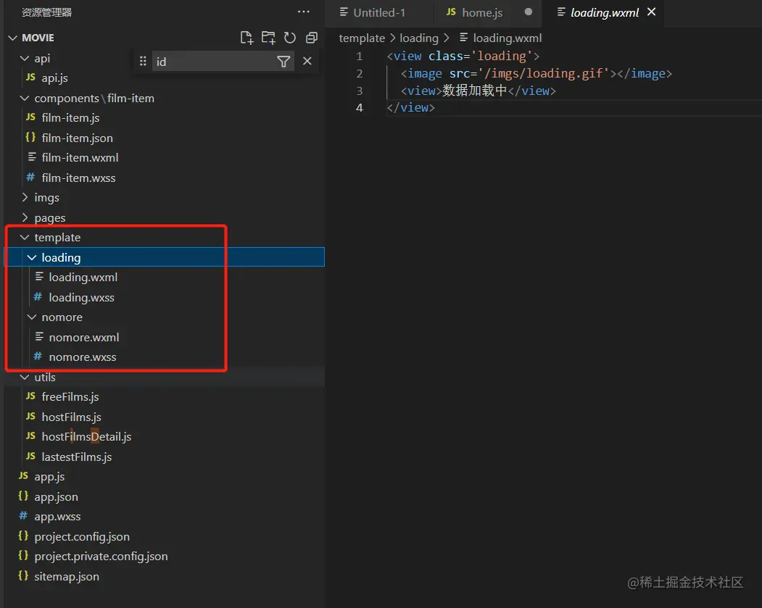The width and height of the screenshot is (762, 608).
Task: Collapse the utils folder
Action: (x=25, y=378)
